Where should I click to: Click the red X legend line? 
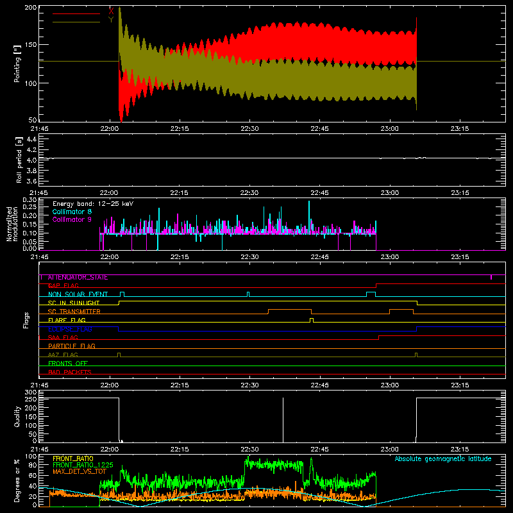(x=76, y=13)
